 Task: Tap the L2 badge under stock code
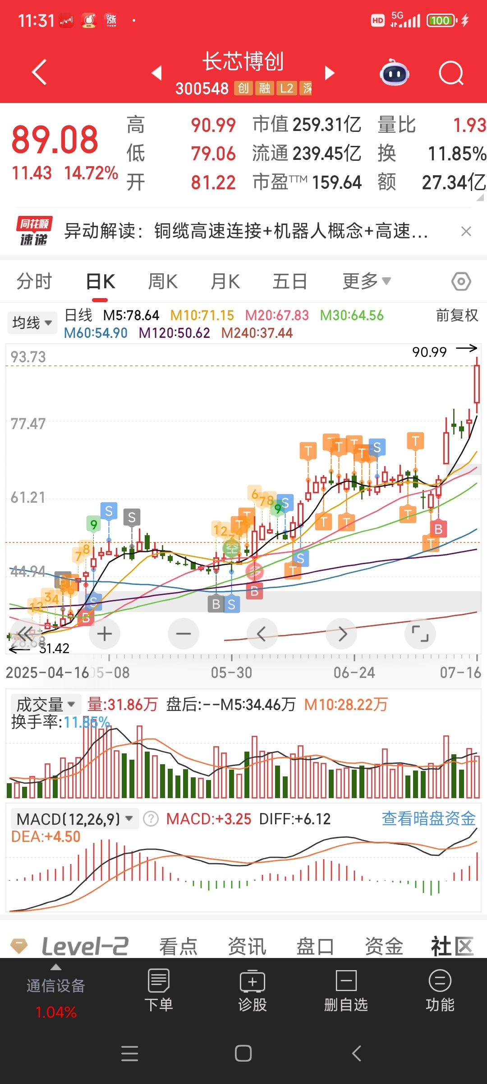tap(286, 88)
